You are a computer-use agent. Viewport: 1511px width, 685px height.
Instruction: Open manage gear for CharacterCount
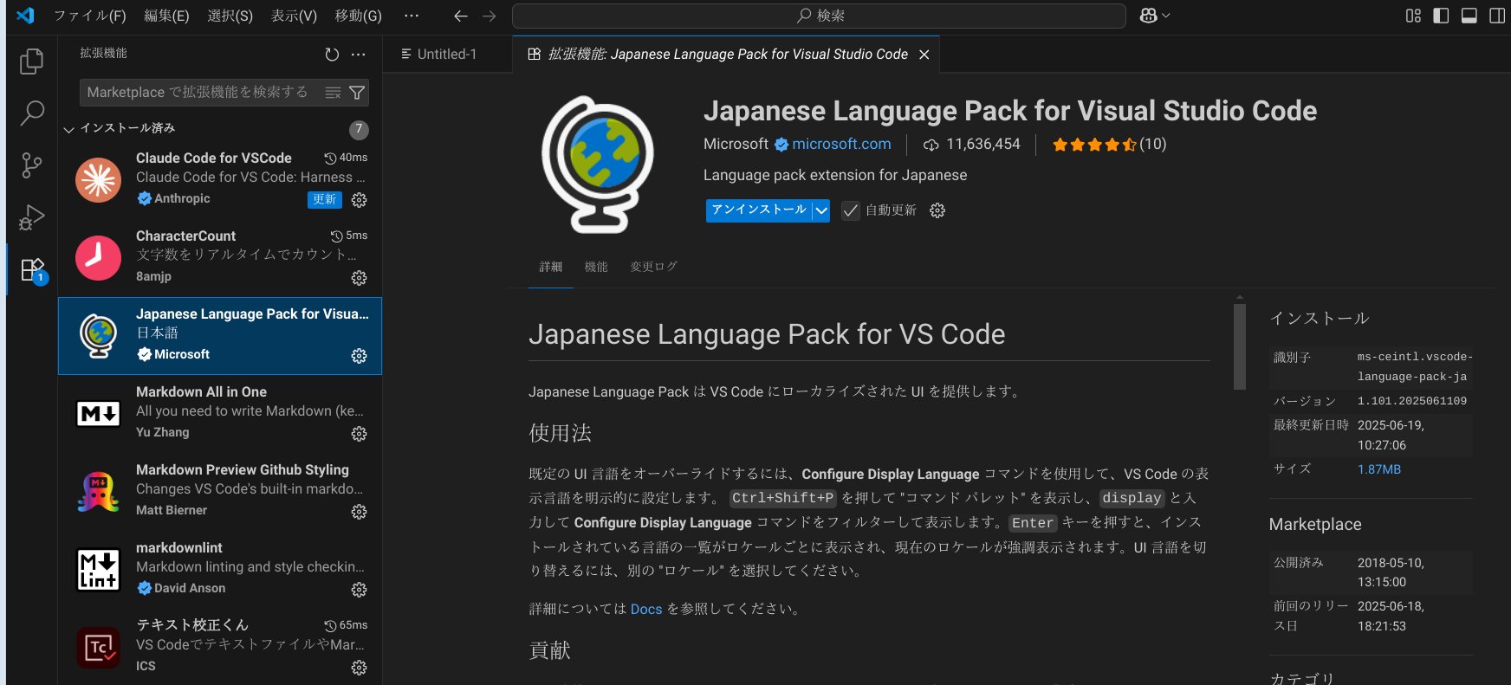[x=359, y=278]
